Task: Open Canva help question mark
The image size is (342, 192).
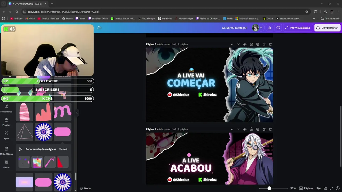Action: coord(338,188)
